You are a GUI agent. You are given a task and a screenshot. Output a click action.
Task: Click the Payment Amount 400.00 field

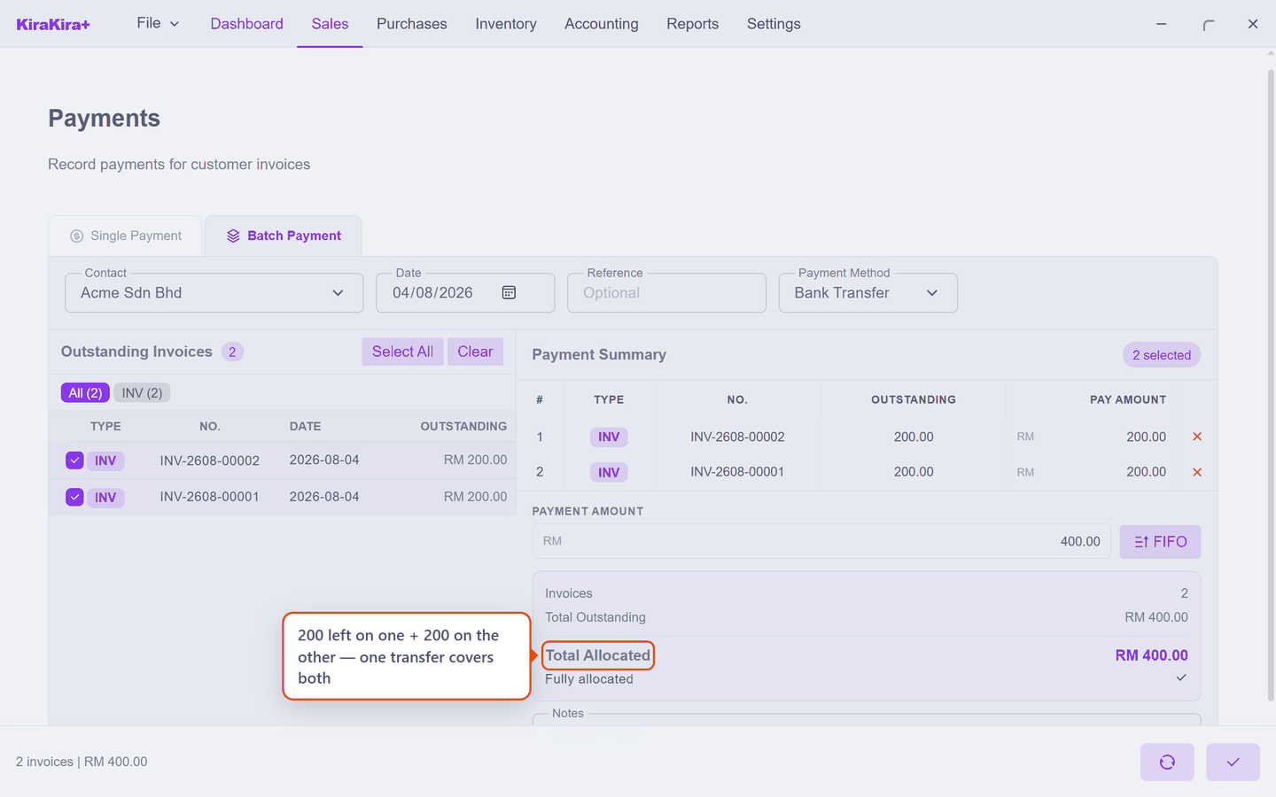[x=821, y=541]
